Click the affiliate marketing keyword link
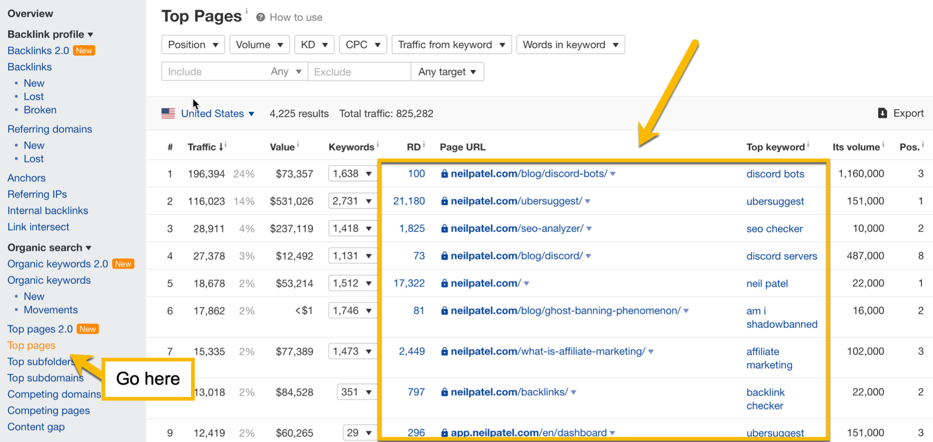933x442 pixels. point(769,358)
